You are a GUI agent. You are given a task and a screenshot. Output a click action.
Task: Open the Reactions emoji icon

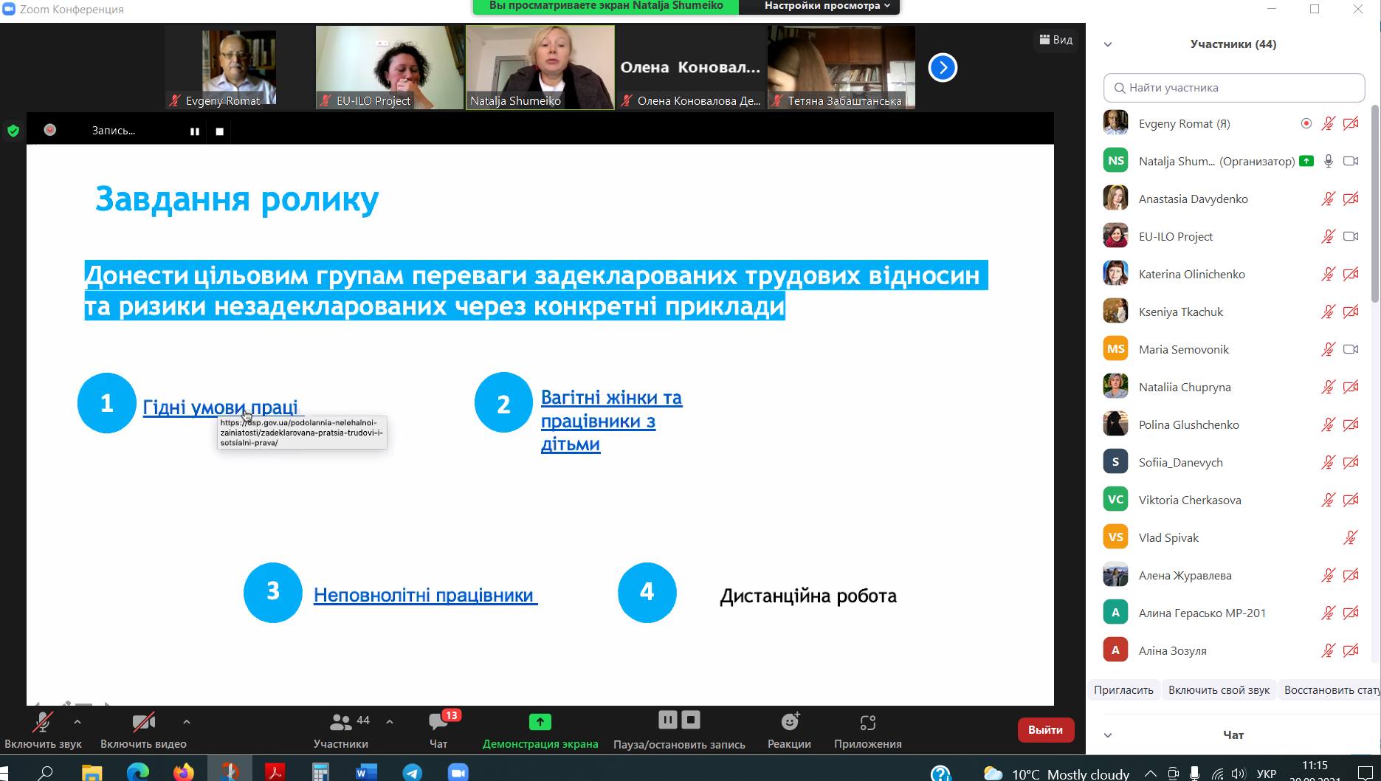pyautogui.click(x=789, y=722)
